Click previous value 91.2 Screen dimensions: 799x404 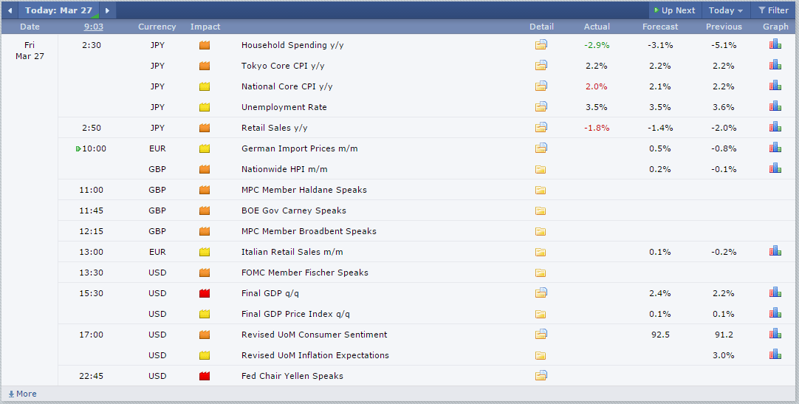coord(724,335)
